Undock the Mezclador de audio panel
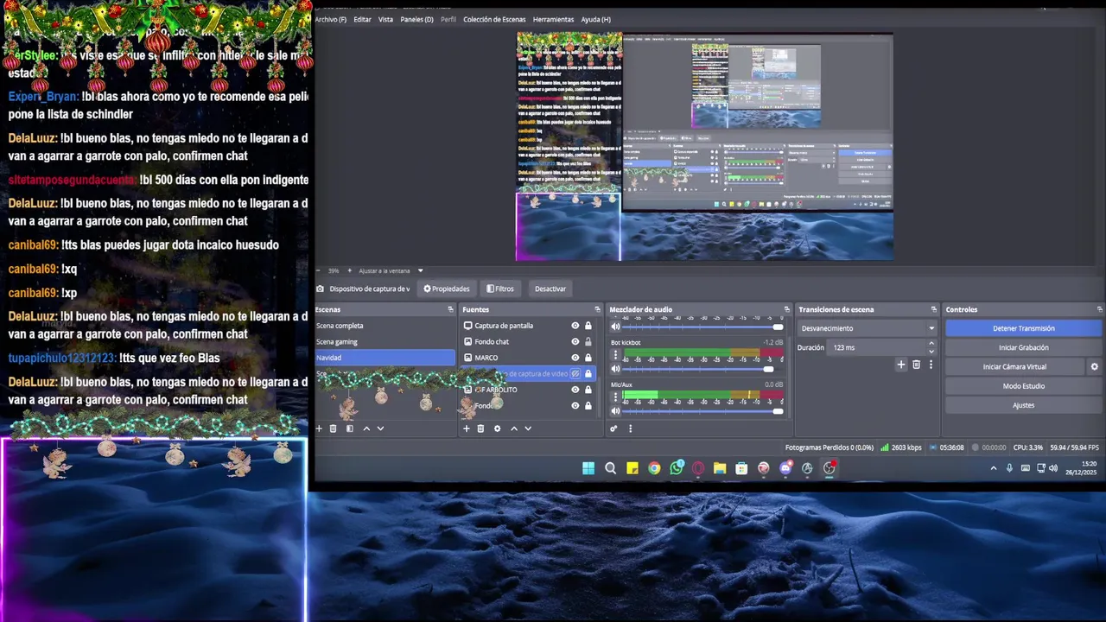 [x=786, y=309]
